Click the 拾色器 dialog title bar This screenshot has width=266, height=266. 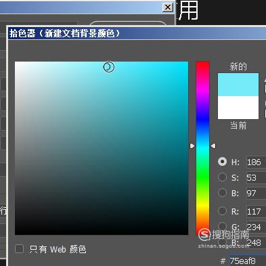(x=137, y=33)
